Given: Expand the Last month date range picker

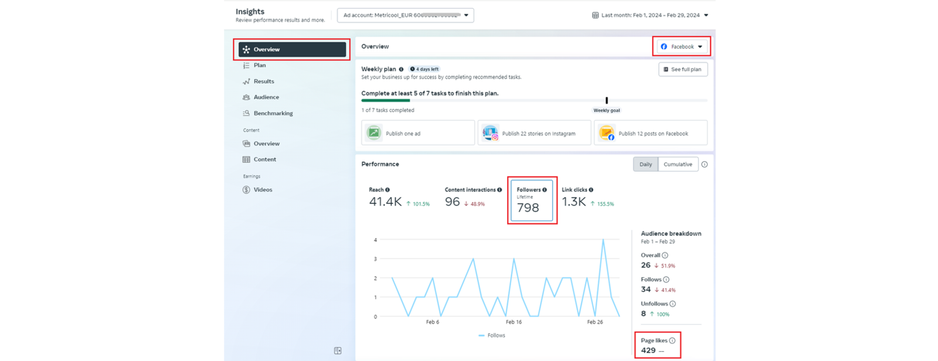Looking at the screenshot, I should (x=650, y=15).
